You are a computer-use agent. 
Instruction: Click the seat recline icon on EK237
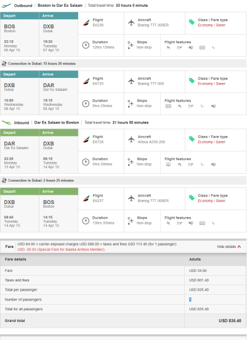[x=214, y=223]
